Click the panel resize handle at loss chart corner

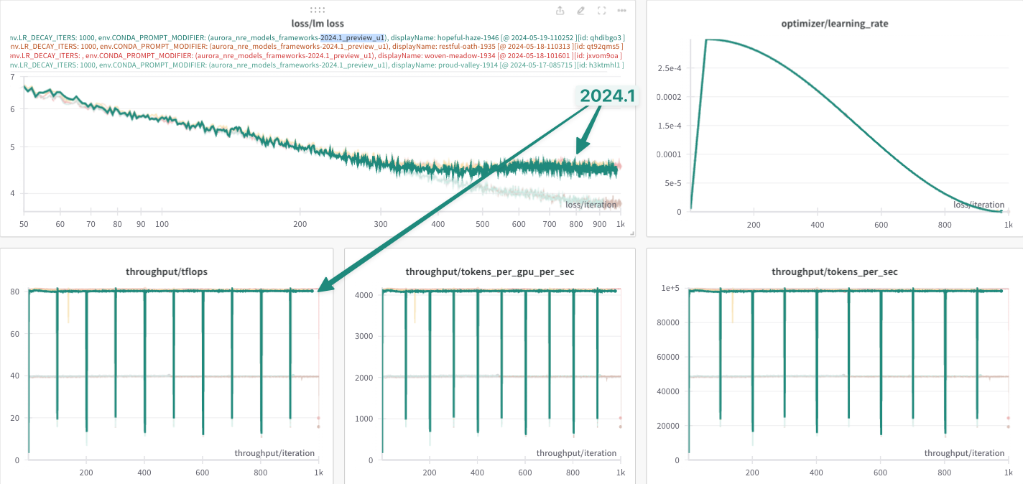pos(631,233)
